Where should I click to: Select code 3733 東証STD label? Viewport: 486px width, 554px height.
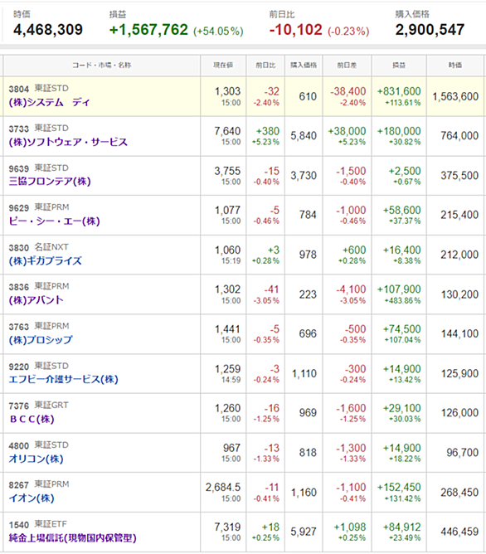pos(38,128)
